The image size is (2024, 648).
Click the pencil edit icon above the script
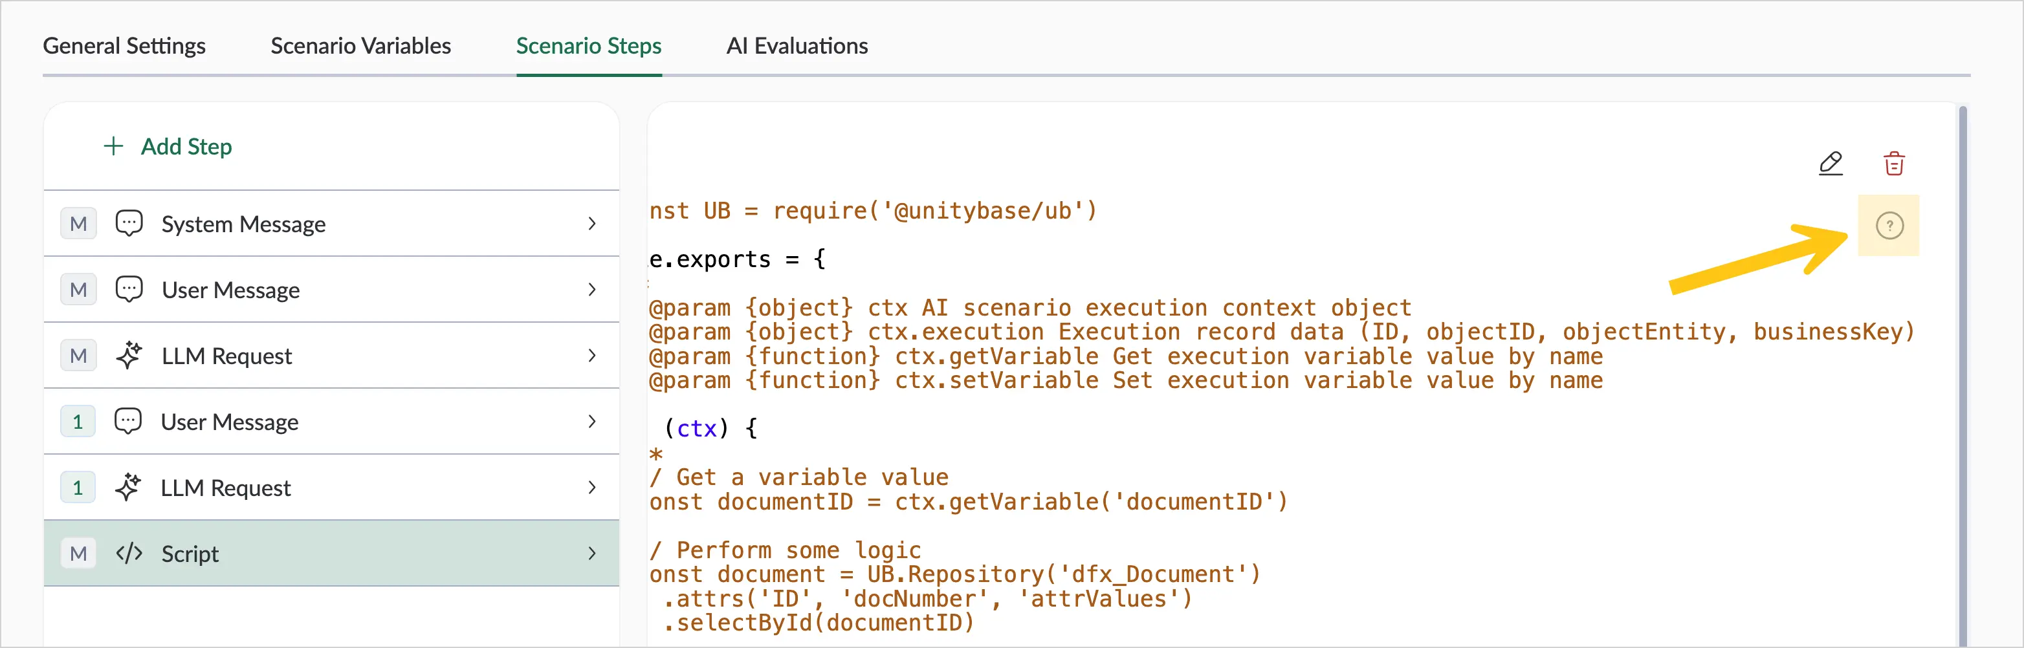click(x=1830, y=164)
